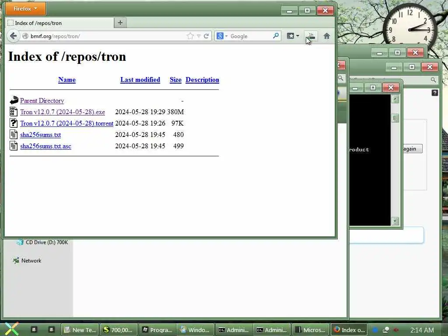Click the Parent Directory back-arrow icon
The image size is (448, 336).
14,100
